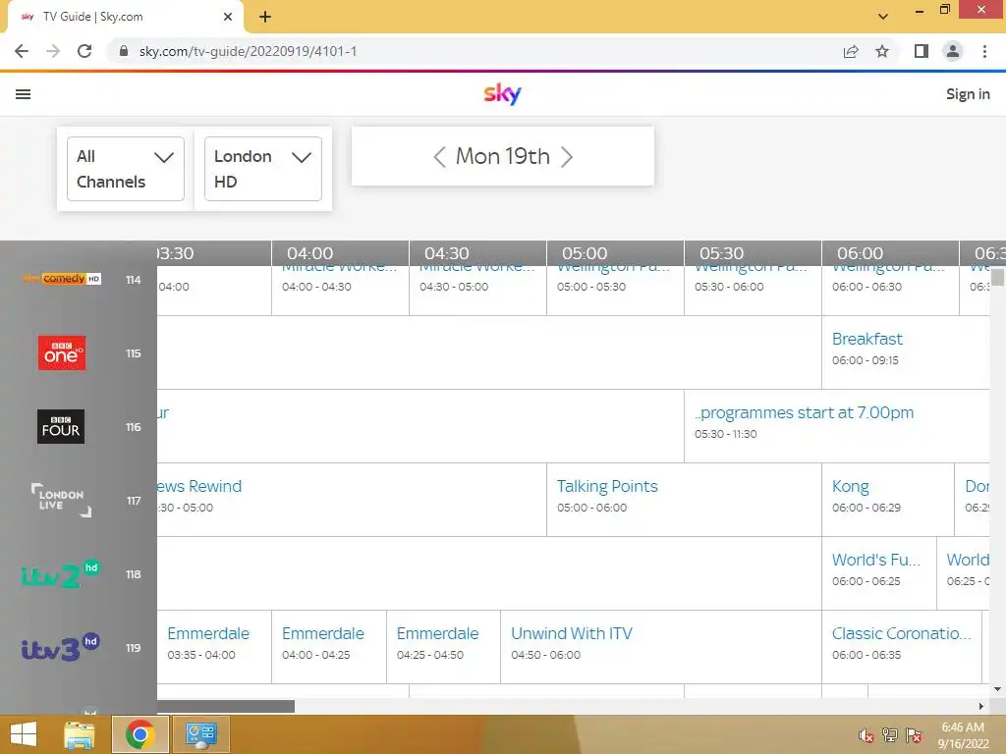Go back with browser back arrow
This screenshot has width=1006, height=754.
coord(22,51)
